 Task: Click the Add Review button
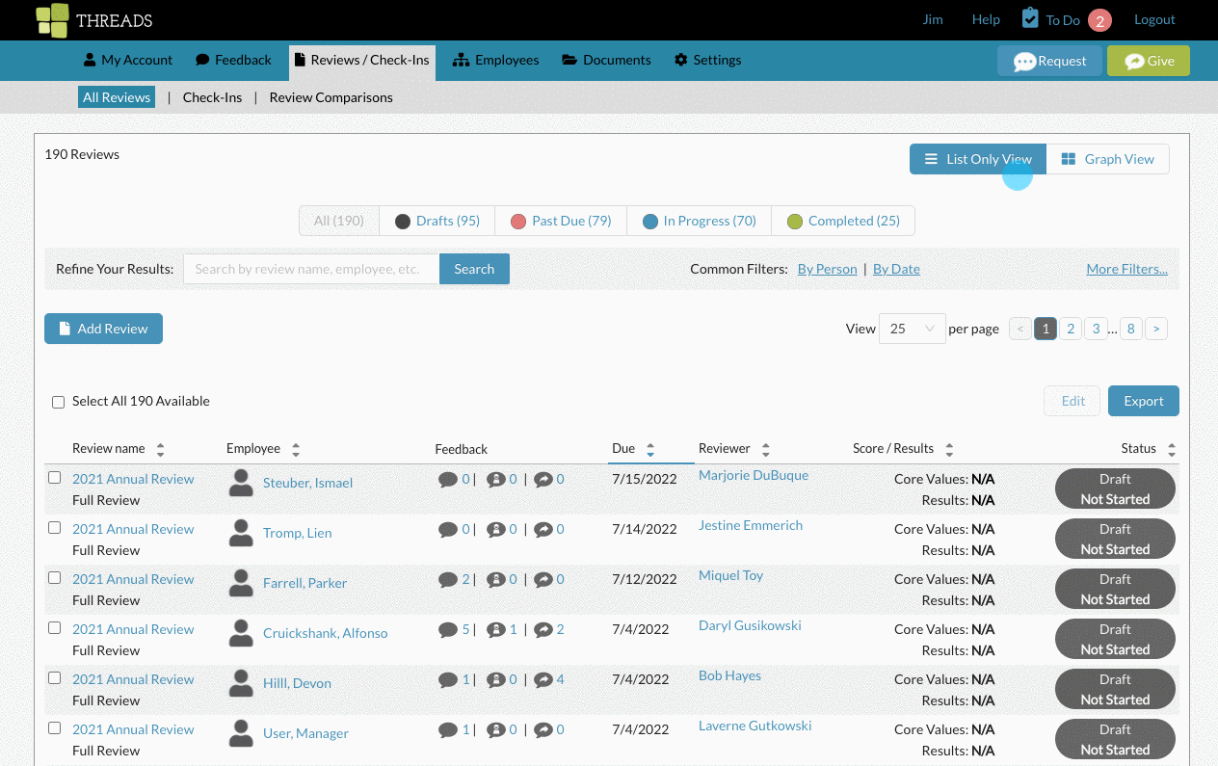(103, 329)
